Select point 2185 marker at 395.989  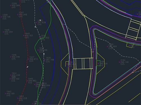pos(107,46)
